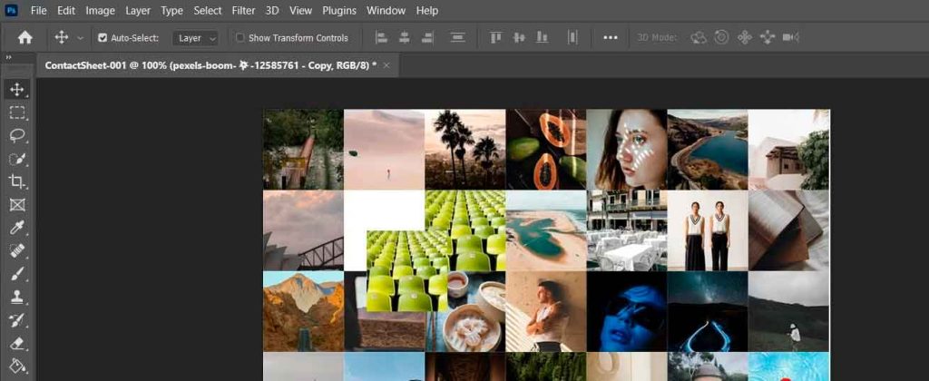Select the Quick Selection tool

tap(17, 159)
